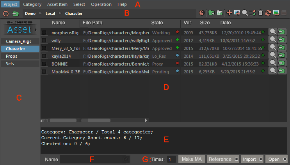Check the BONNIE asset checkbox
The width and height of the screenshot is (290, 165).
(44, 64)
